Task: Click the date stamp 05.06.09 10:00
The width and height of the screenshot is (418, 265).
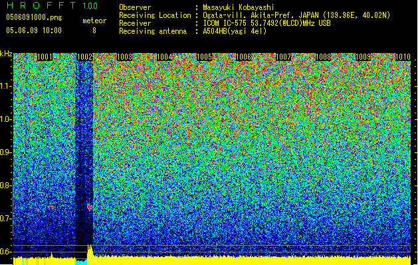Action: click(x=34, y=30)
